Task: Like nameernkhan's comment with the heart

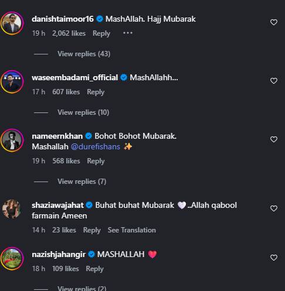Action: [x=274, y=139]
